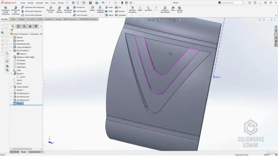Open Delik Sihirbazı tool
This screenshot has height=156, width=278.
point(59,10)
